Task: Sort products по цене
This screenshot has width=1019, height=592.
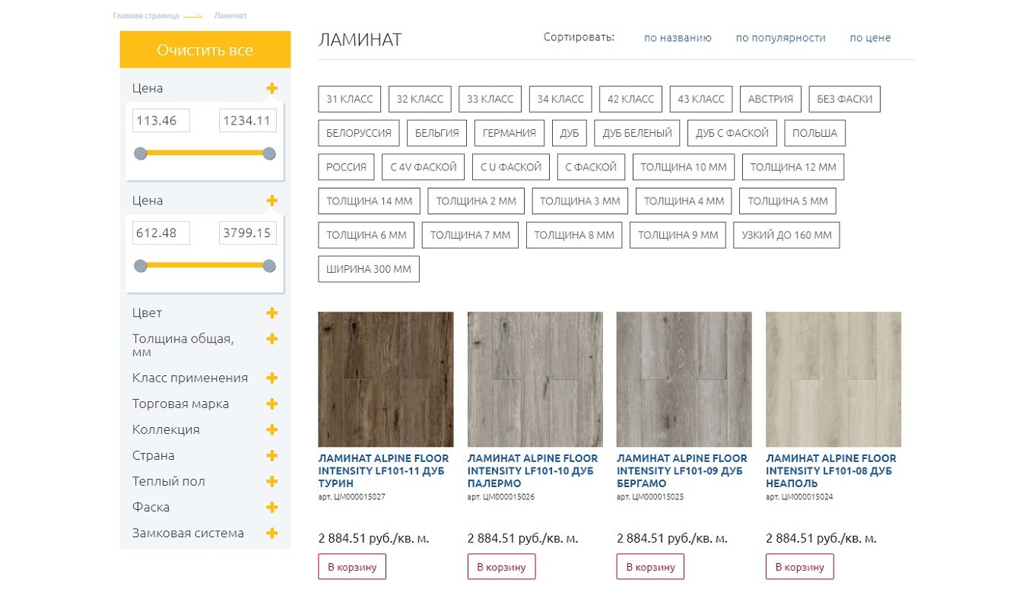Action: tap(870, 38)
